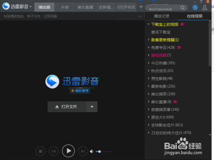
Task: Collapse the 下载宝上的视频 section
Action: pos(149,24)
